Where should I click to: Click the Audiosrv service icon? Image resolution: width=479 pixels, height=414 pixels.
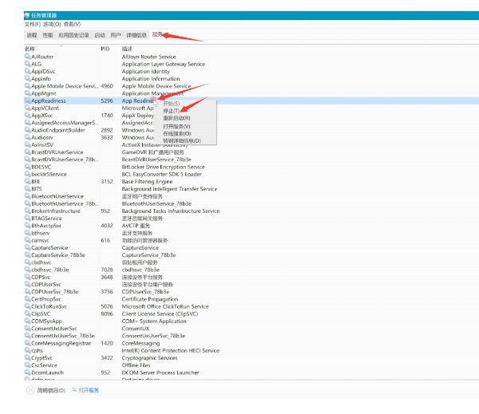click(28, 137)
